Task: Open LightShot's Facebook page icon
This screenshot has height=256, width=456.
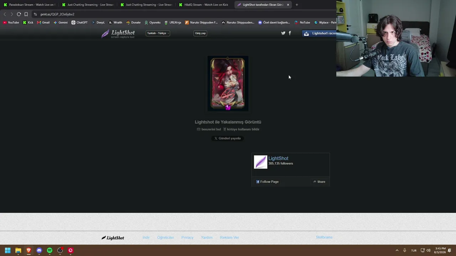Action: pos(290,33)
